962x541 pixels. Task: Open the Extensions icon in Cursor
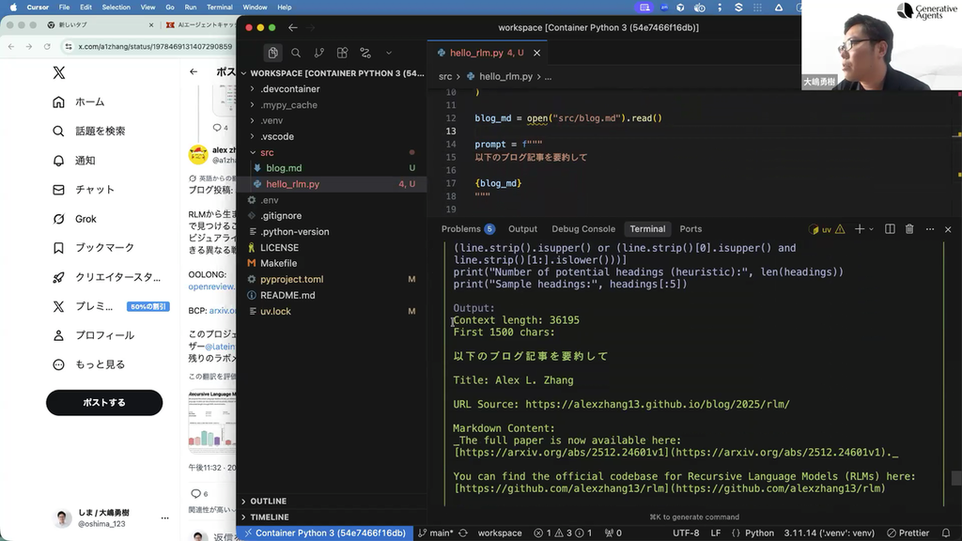point(342,53)
